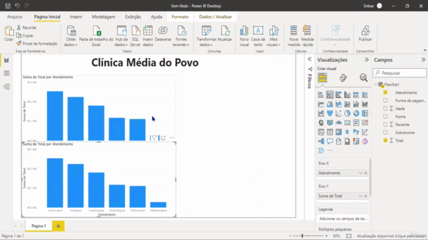Image resolution: width=428 pixels, height=240 pixels.
Task: Check the Nome field
Action: click(x=385, y=117)
